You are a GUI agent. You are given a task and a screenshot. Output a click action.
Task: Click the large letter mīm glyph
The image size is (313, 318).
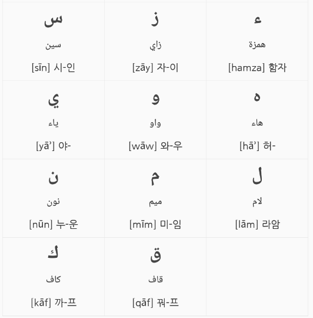[x=155, y=178]
